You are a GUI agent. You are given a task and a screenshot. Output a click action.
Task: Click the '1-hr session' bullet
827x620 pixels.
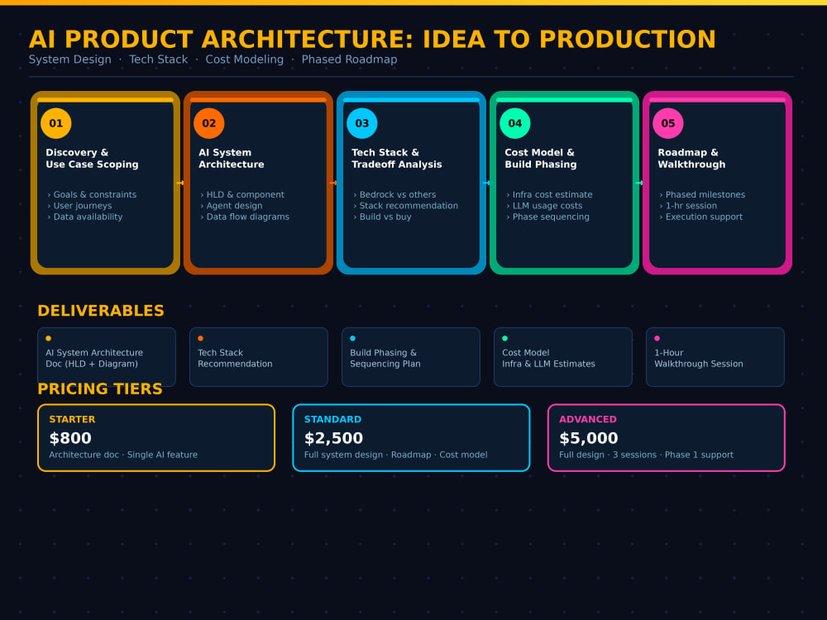688,206
